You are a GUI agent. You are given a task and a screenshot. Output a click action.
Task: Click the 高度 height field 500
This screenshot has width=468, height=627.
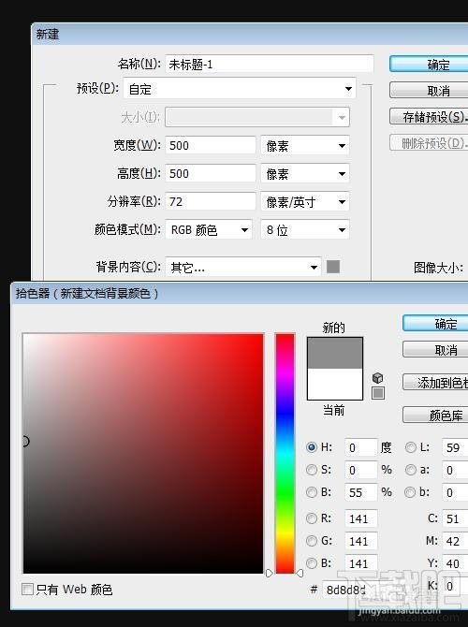pyautogui.click(x=211, y=173)
